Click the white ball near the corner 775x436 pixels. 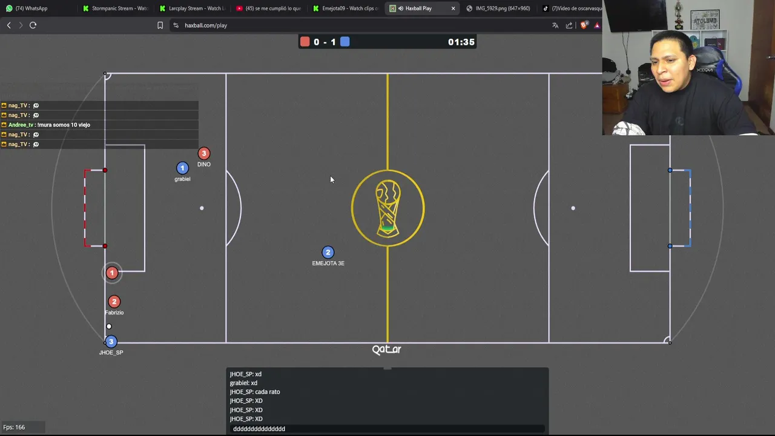click(109, 326)
